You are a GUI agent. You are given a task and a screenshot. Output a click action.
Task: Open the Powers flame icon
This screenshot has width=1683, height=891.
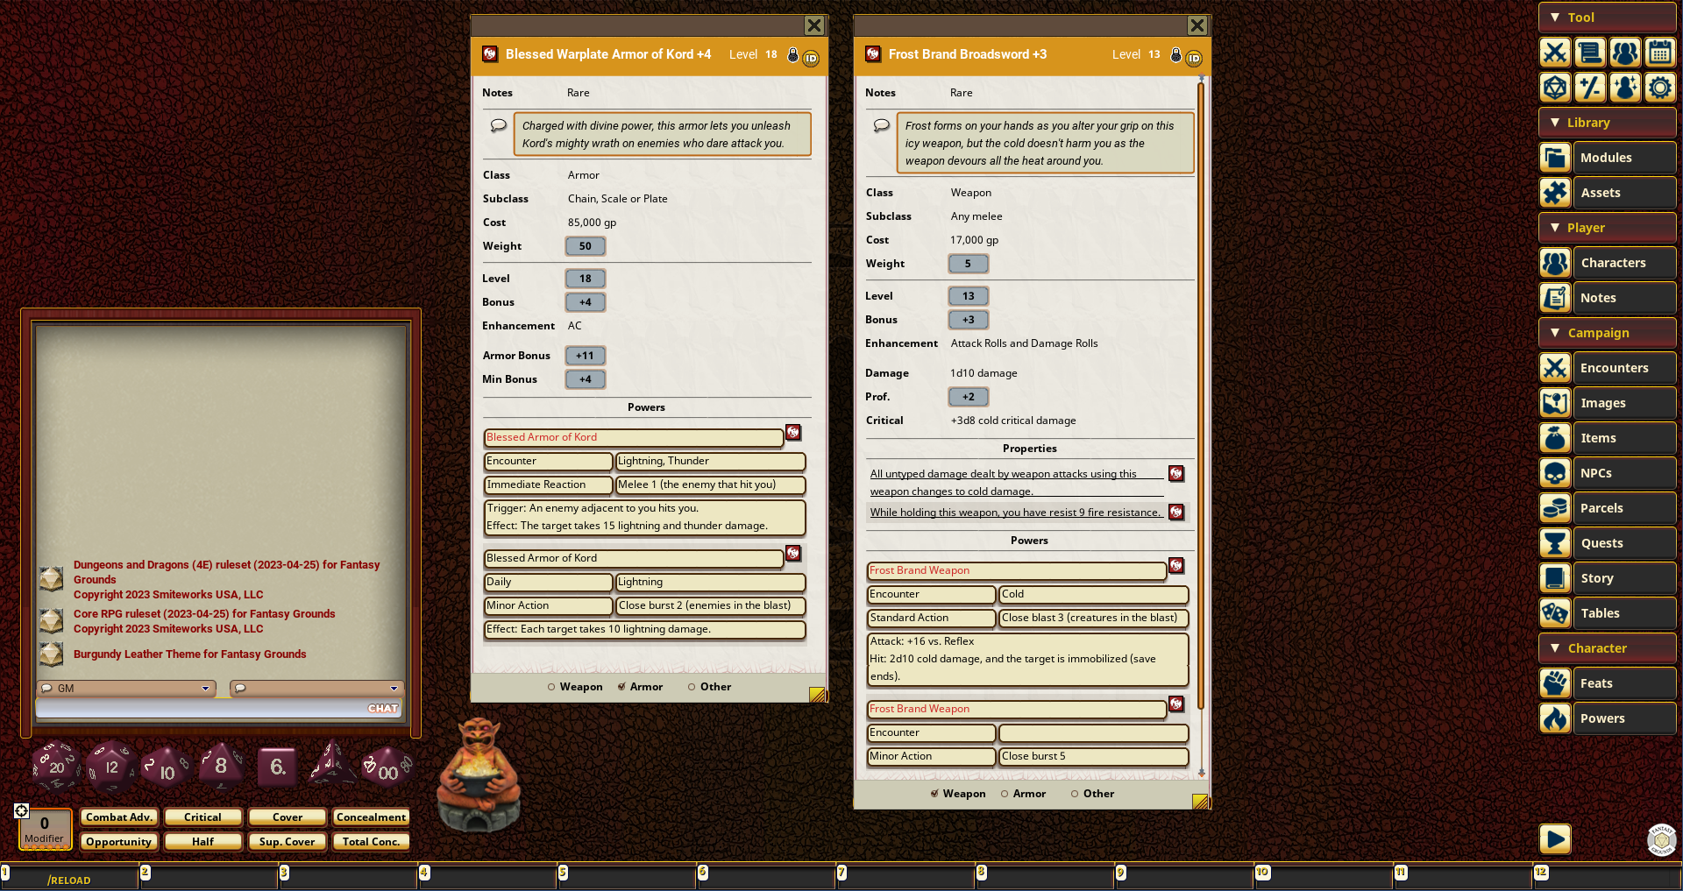tap(1555, 718)
